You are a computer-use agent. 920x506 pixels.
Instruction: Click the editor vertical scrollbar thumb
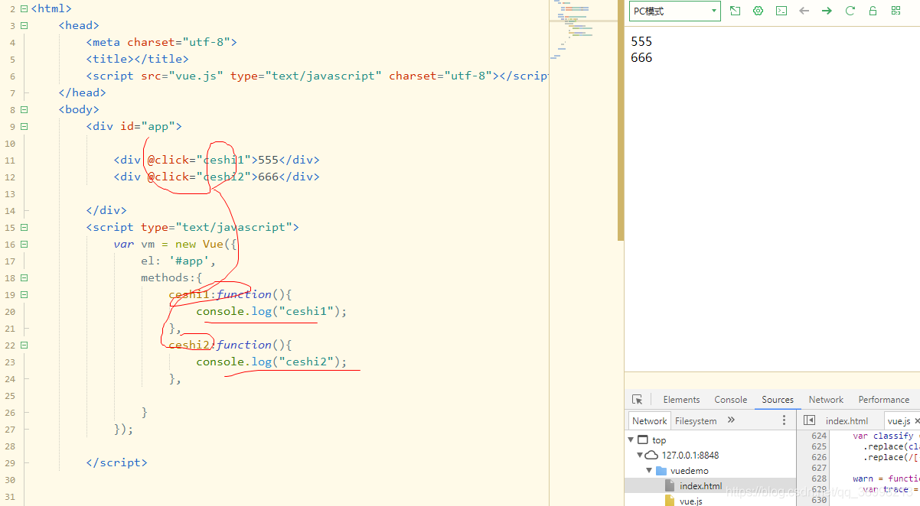pos(621,120)
